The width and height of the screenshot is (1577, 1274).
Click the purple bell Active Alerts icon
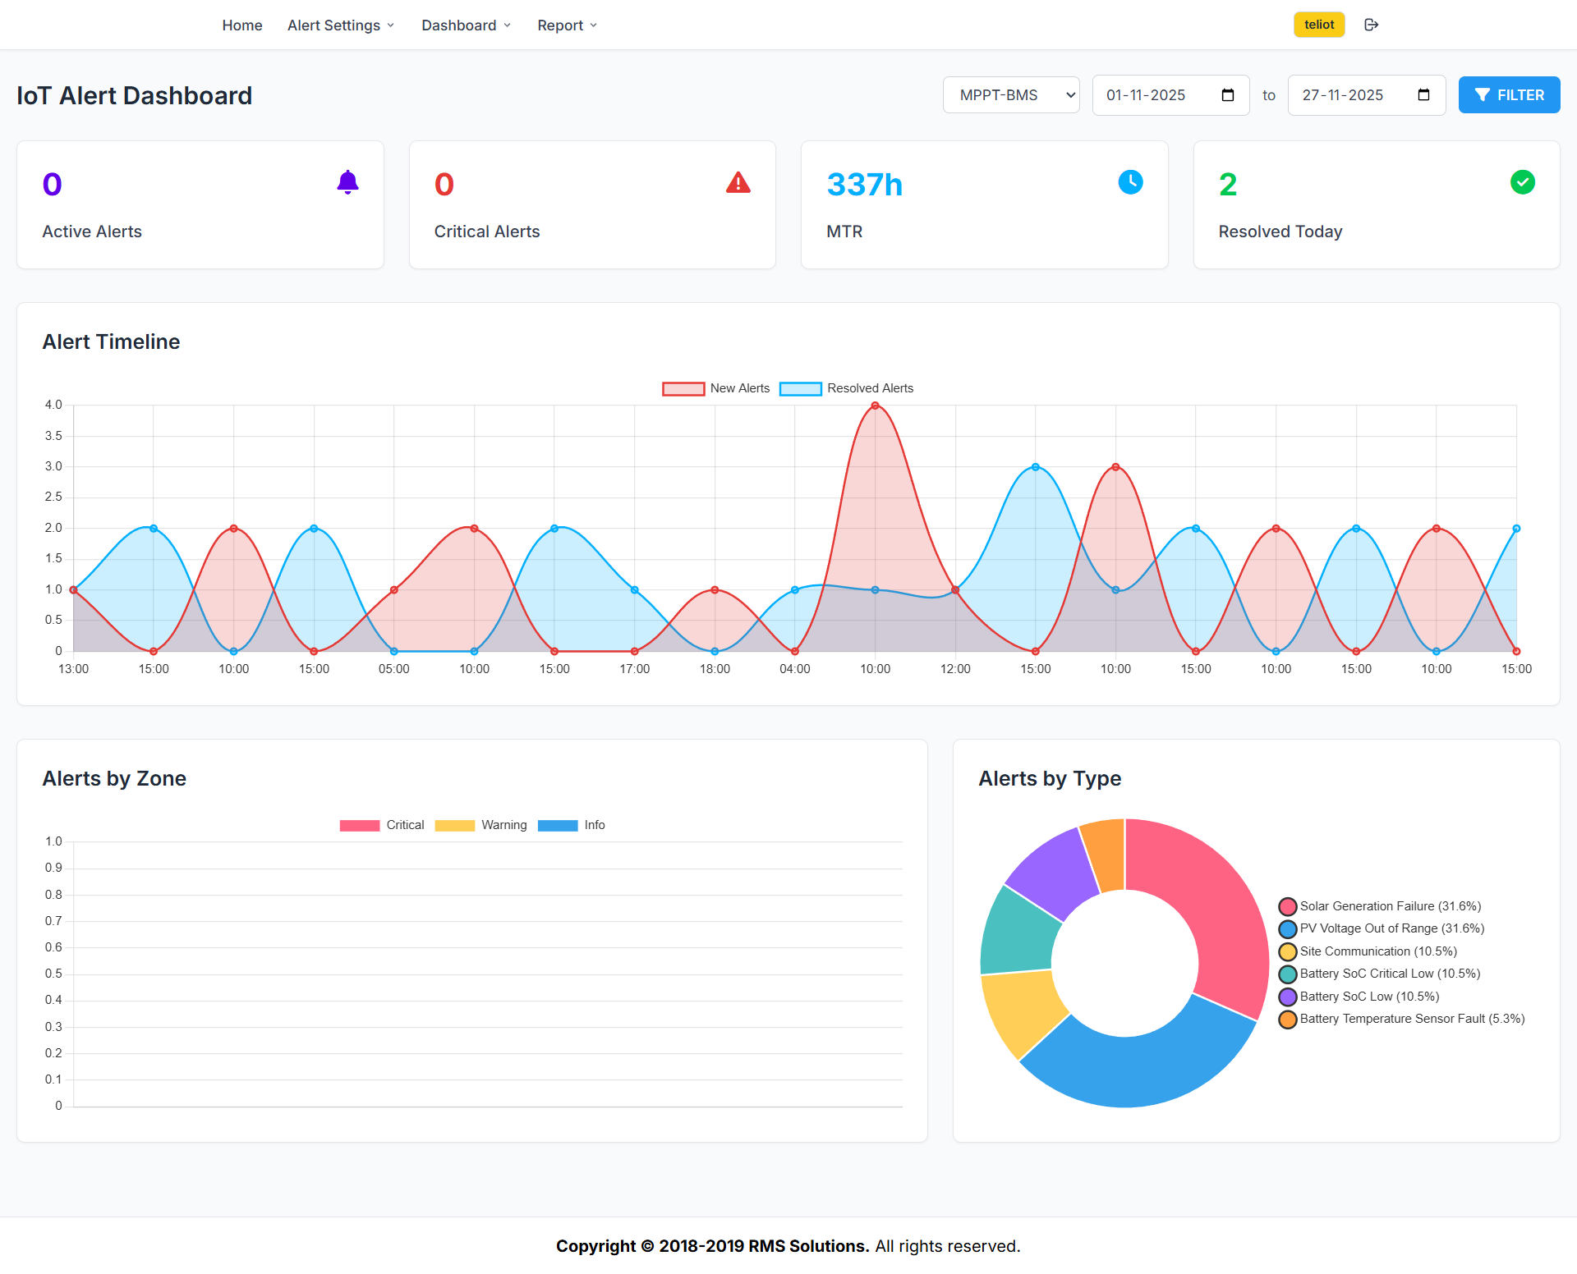coord(347,182)
